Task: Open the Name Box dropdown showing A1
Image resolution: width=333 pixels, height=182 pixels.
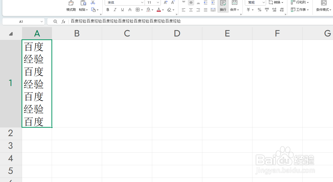Action: tap(42, 22)
